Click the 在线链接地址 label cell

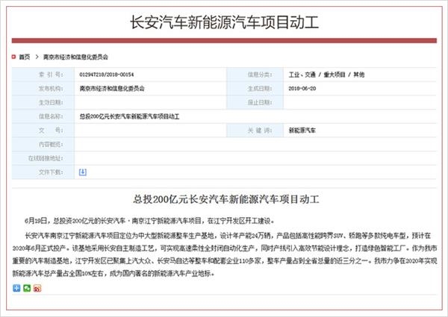[43, 158]
